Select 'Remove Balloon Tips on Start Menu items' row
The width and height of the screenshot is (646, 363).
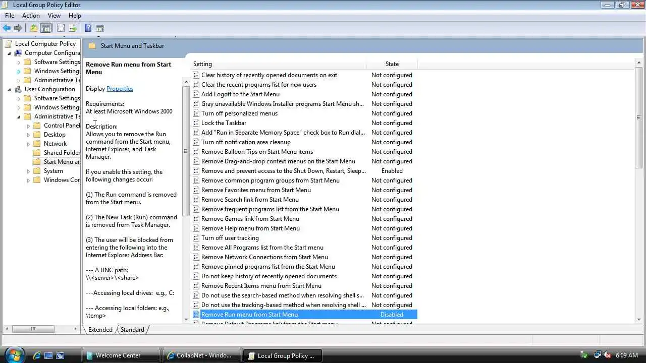[305, 152]
